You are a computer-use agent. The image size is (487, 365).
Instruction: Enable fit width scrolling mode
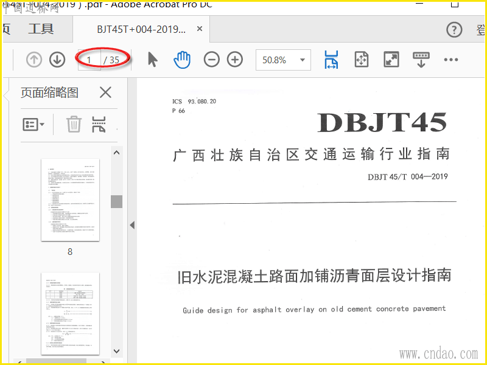(x=331, y=60)
